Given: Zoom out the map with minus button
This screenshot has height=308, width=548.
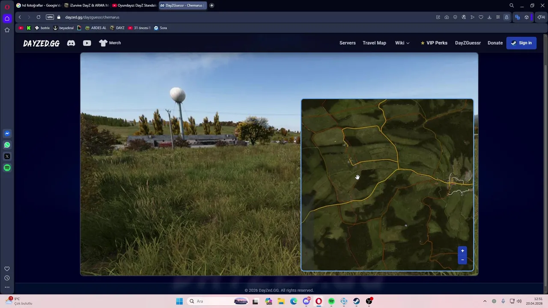Looking at the screenshot, I should point(462,260).
